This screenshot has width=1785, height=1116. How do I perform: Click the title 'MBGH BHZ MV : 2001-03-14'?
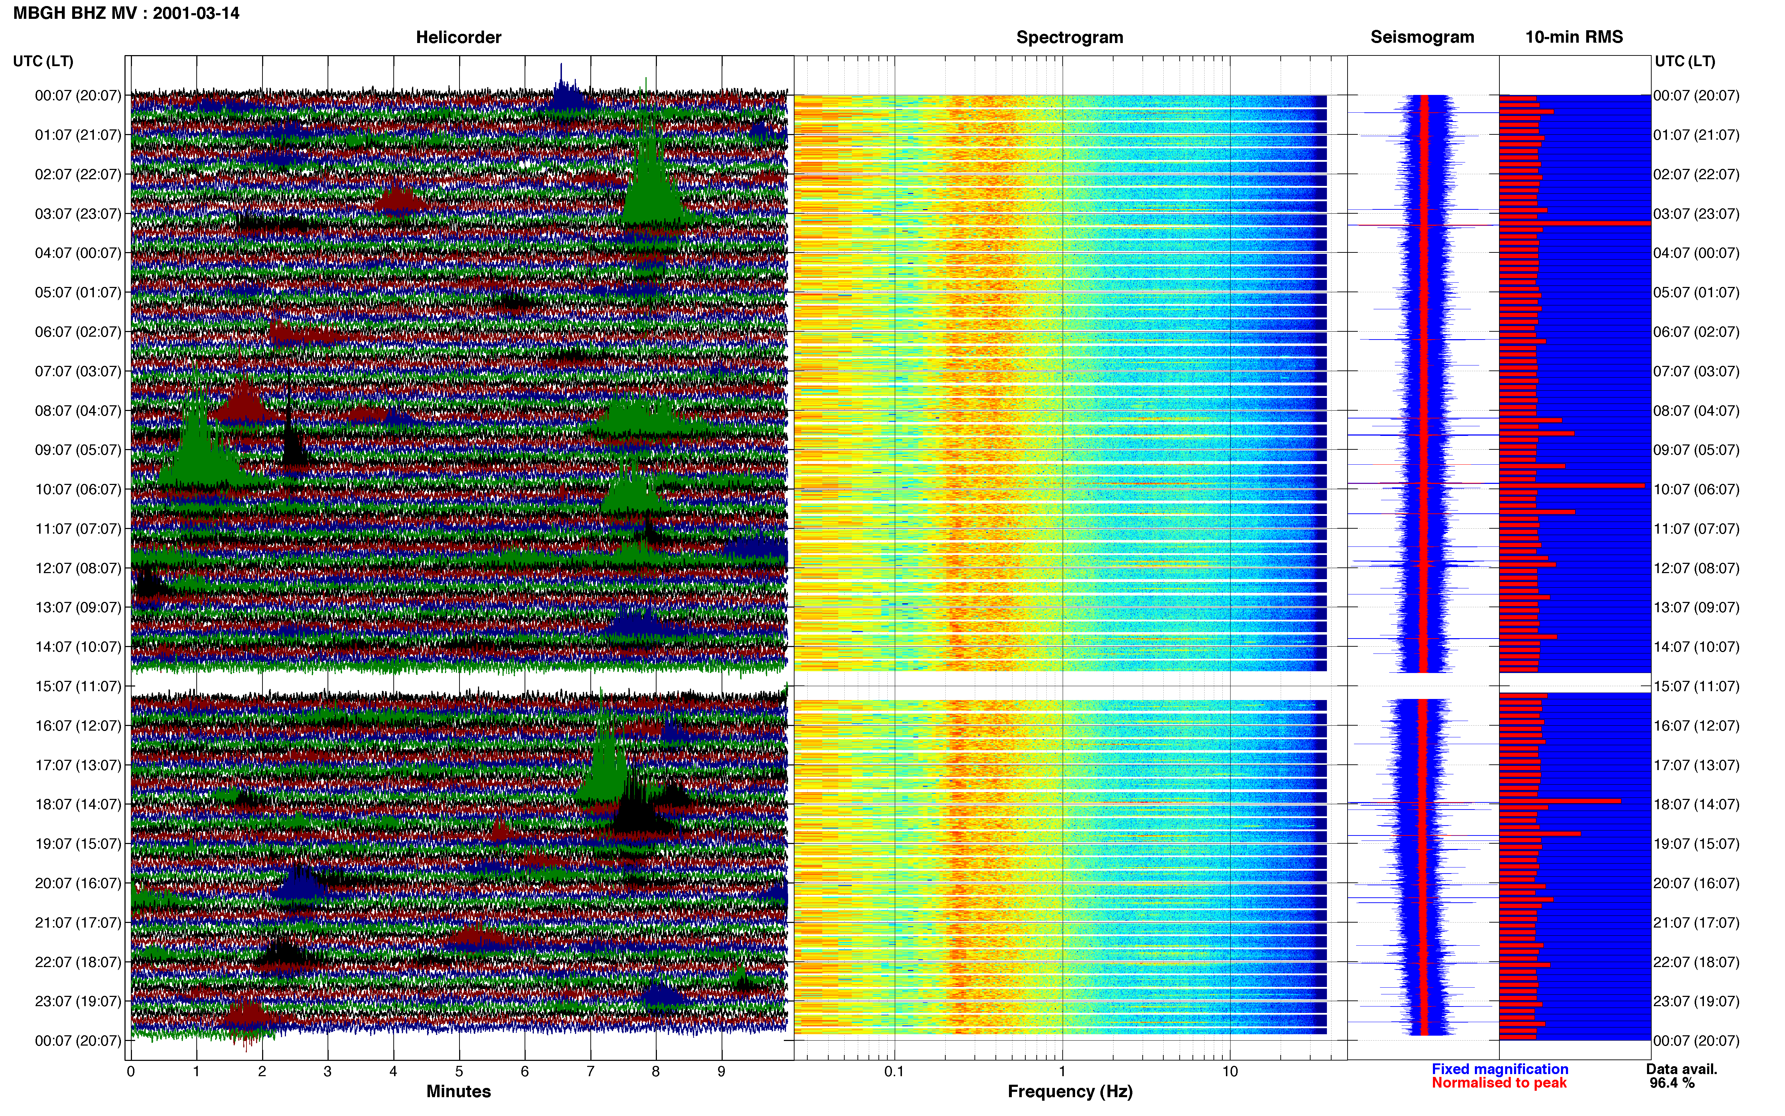click(126, 13)
